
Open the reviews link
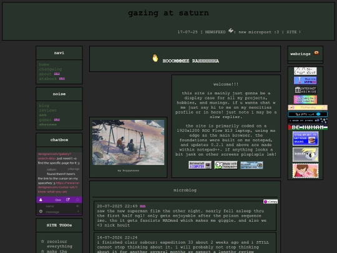click(x=47, y=110)
